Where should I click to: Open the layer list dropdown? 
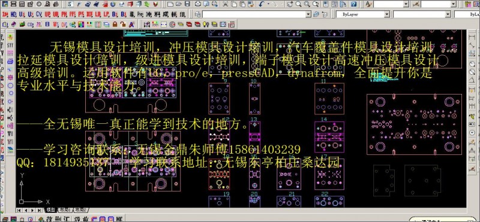tap(308, 14)
